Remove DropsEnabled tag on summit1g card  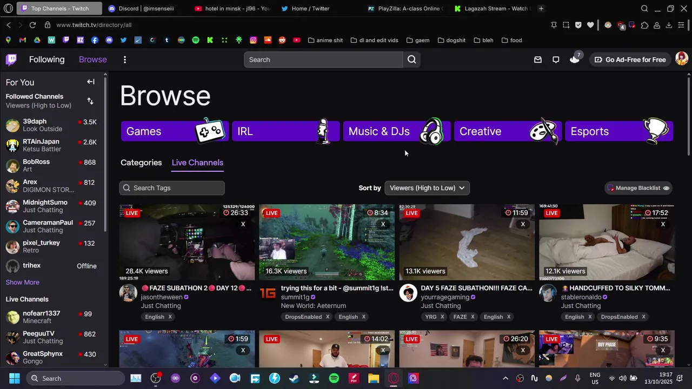[327, 317]
